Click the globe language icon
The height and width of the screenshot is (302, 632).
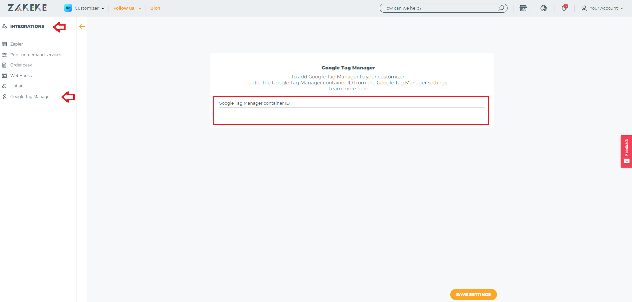click(543, 8)
